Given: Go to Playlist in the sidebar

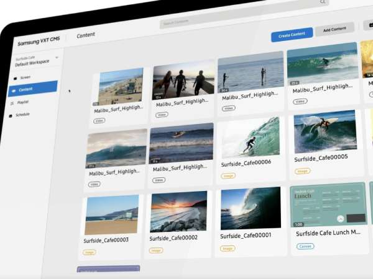Looking at the screenshot, I should tap(22, 102).
